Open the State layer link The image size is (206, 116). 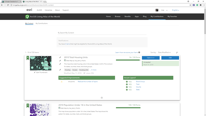click(x=138, y=90)
